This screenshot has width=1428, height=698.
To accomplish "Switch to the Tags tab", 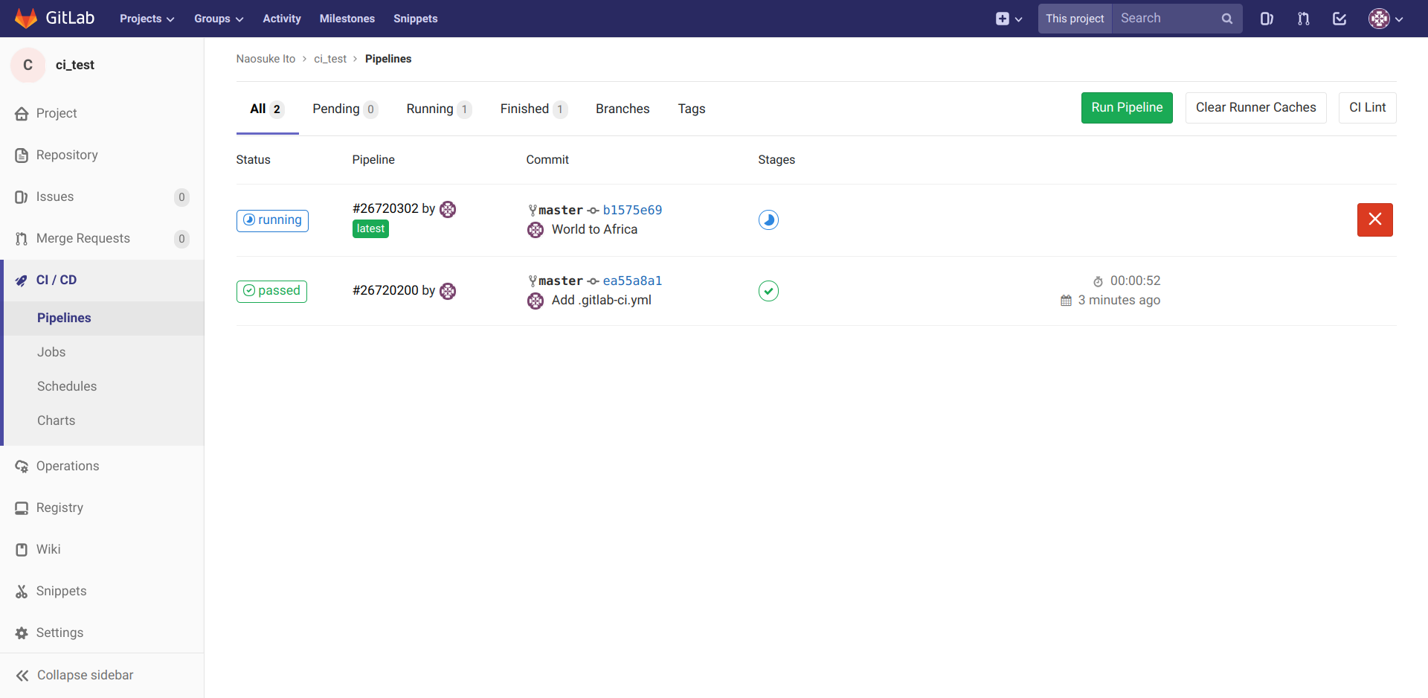I will click(x=692, y=109).
